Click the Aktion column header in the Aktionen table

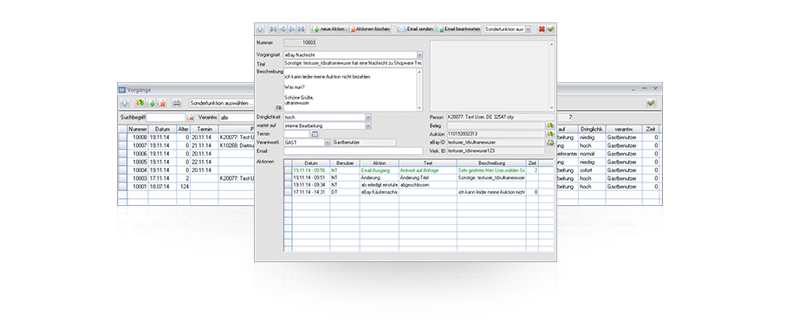pyautogui.click(x=380, y=163)
